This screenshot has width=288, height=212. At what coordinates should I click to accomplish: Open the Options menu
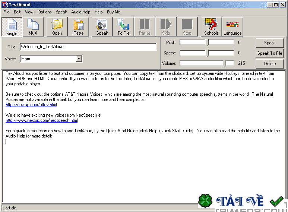45,12
